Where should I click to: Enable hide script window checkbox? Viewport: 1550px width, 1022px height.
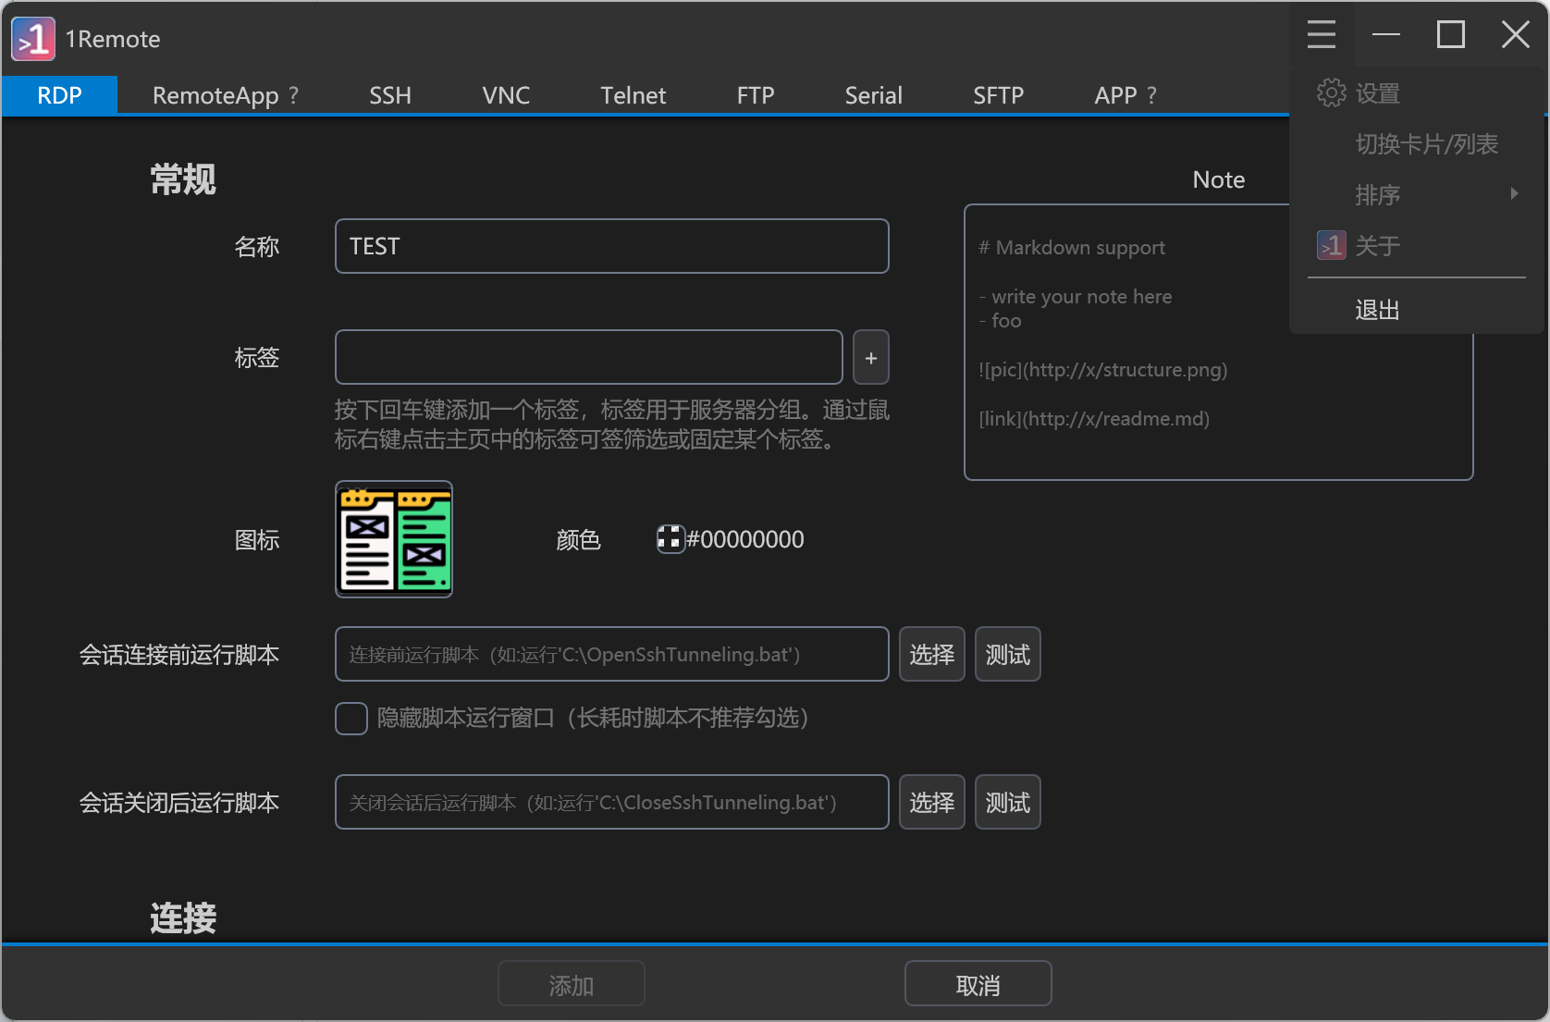[351, 719]
